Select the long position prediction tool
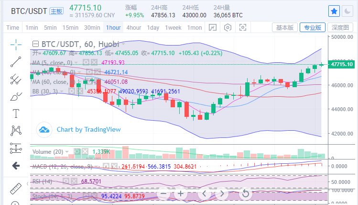This screenshot has width=358, height=205. [16, 148]
